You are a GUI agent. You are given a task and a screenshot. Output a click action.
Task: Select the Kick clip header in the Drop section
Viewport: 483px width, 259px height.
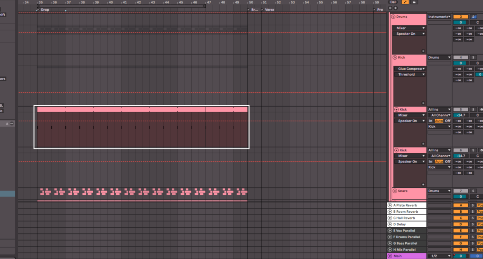click(x=142, y=109)
